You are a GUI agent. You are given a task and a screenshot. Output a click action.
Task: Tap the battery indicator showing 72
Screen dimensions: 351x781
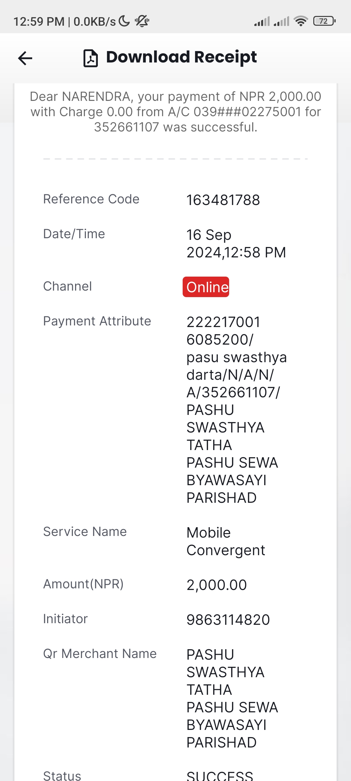(324, 21)
